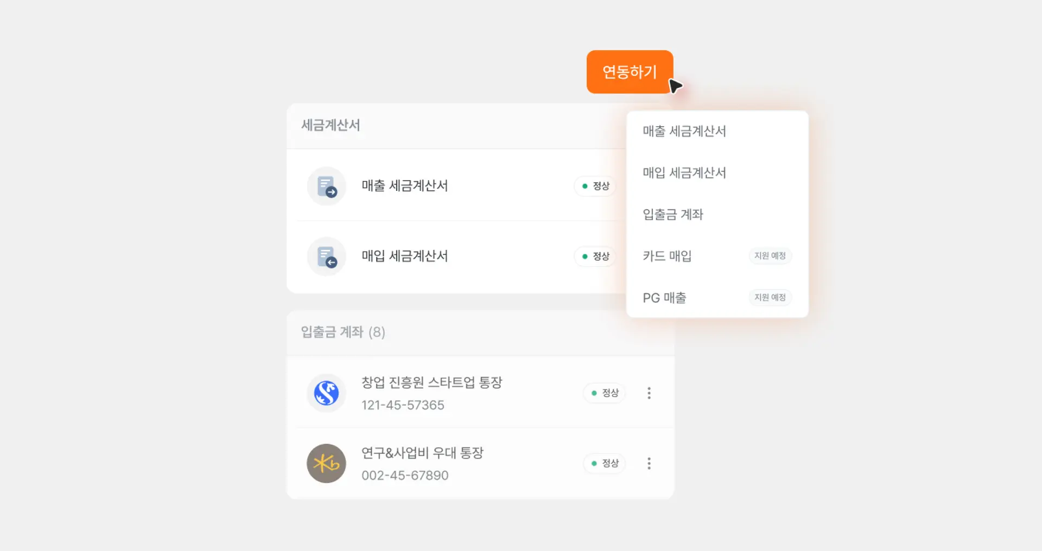Click the outgoing tax invoice document icon
Screen dimensions: 1042x551
tap(326, 186)
